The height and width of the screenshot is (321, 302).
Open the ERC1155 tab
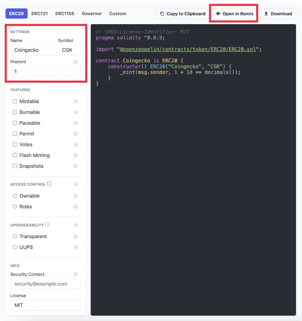coord(65,14)
